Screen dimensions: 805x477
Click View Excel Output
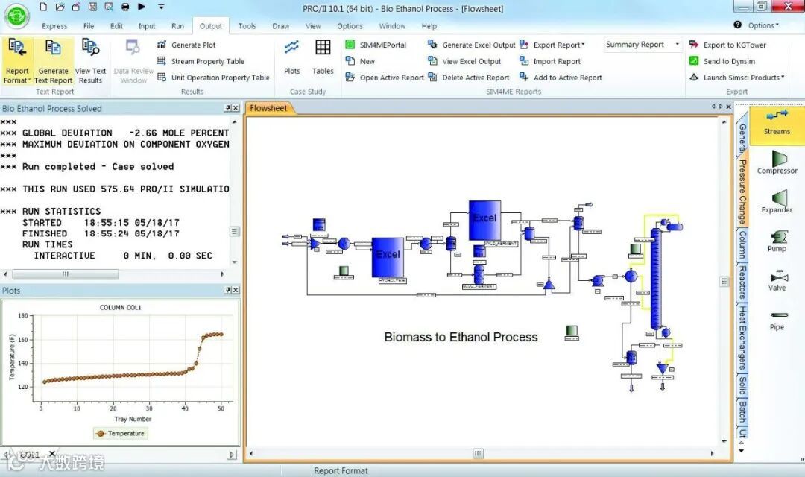click(464, 61)
